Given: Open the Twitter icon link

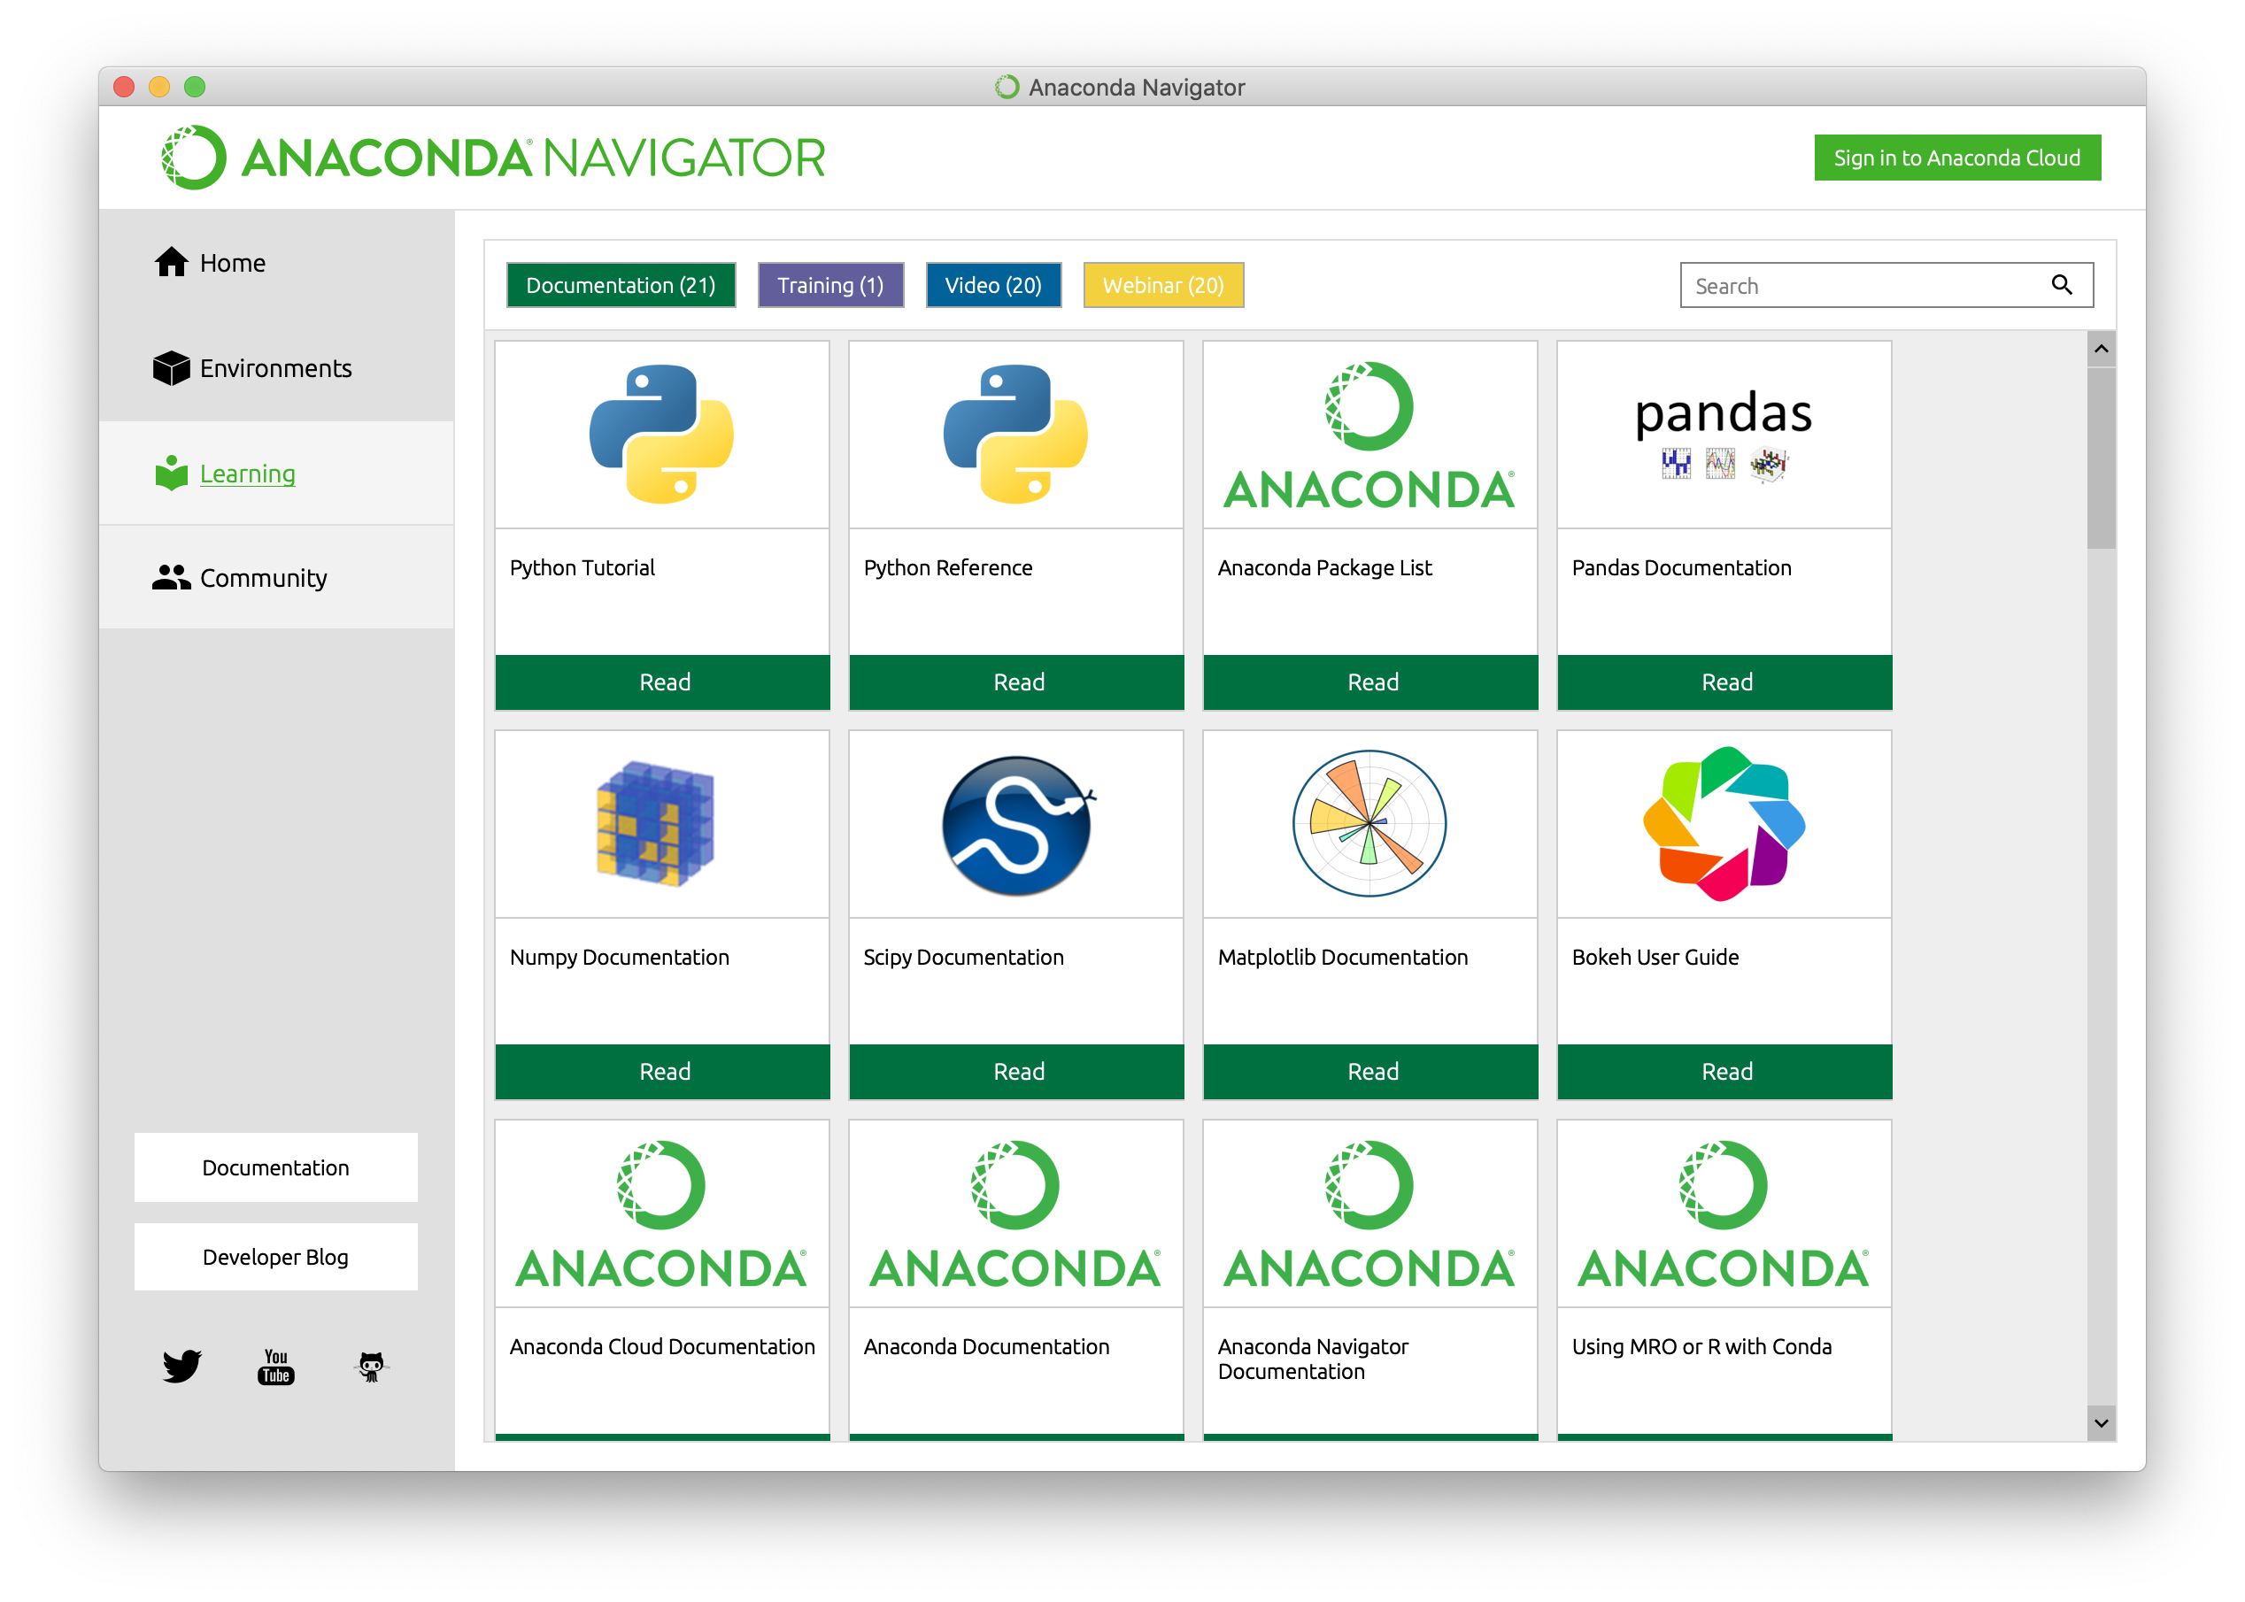Looking at the screenshot, I should coord(181,1367).
